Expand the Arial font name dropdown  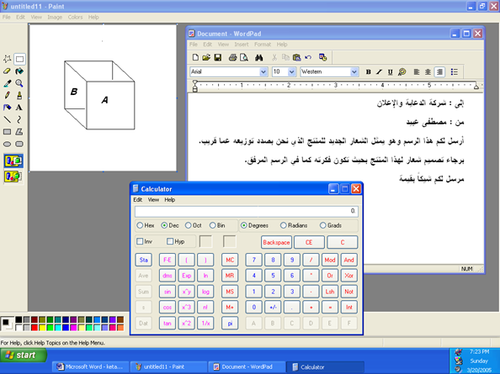pos(263,72)
